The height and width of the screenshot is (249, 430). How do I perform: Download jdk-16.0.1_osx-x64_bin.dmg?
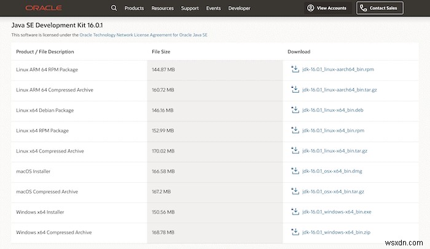(x=332, y=171)
